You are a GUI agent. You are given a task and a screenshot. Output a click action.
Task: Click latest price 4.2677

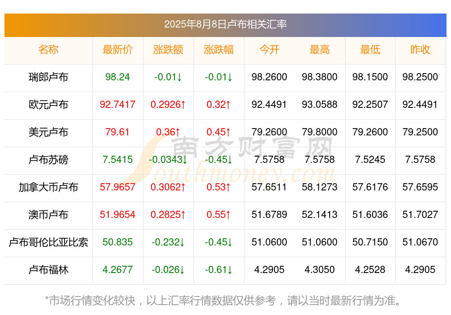[x=117, y=269]
